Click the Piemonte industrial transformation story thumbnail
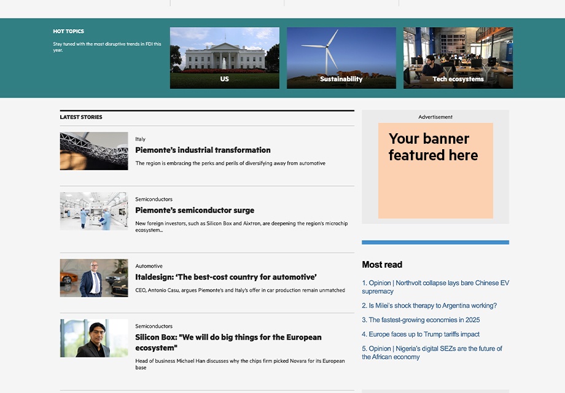Viewport: 565px width, 393px height. (93, 150)
